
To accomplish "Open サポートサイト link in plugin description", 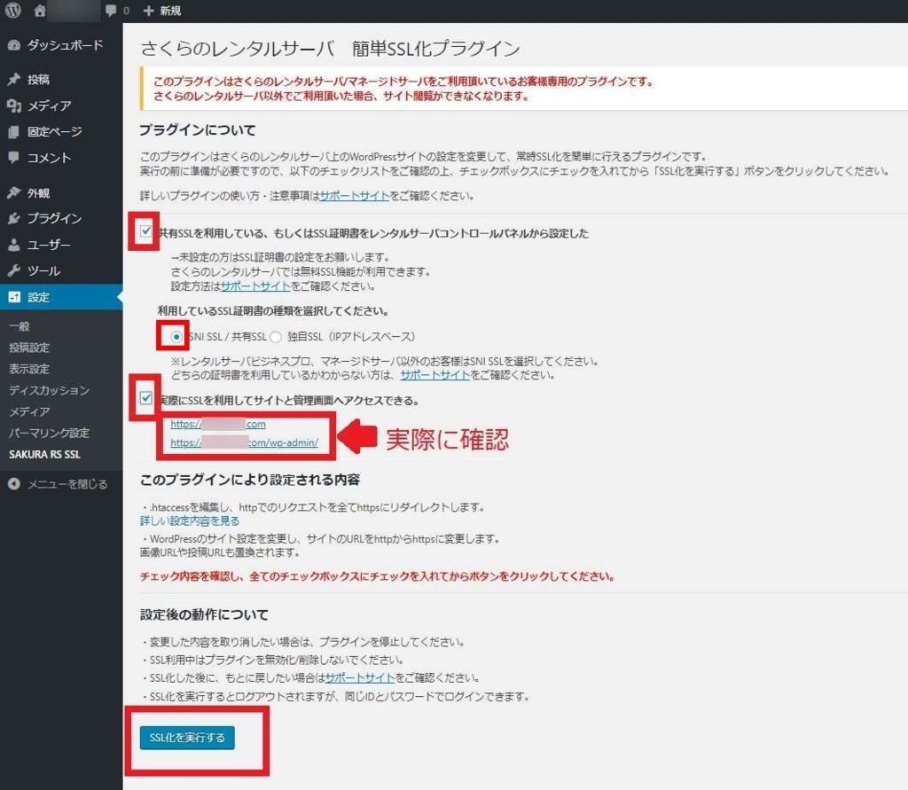I will (x=355, y=196).
